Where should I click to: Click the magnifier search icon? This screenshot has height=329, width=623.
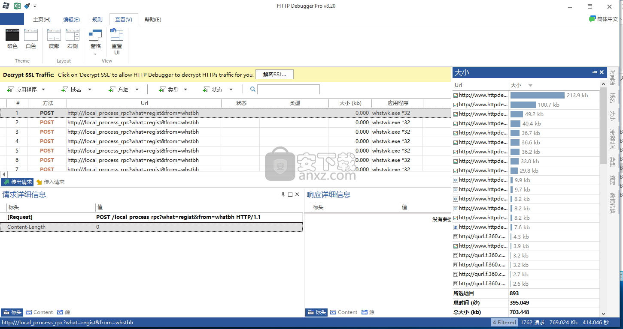(253, 90)
